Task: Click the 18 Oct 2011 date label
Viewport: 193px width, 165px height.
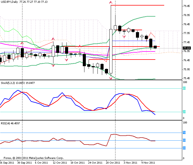Action: (78, 163)
